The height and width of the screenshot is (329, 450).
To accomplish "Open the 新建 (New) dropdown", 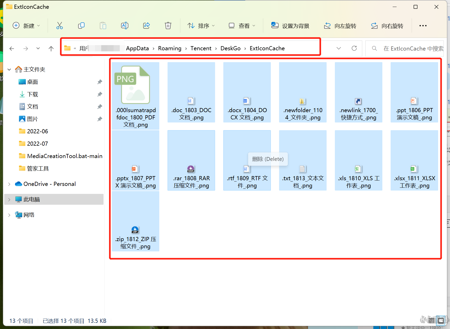I will 26,26.
